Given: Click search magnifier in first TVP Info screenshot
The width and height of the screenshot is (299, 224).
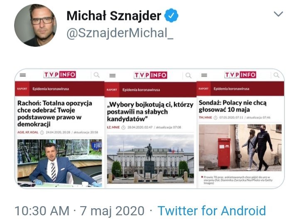Looking at the screenshot, I should click(96, 75).
